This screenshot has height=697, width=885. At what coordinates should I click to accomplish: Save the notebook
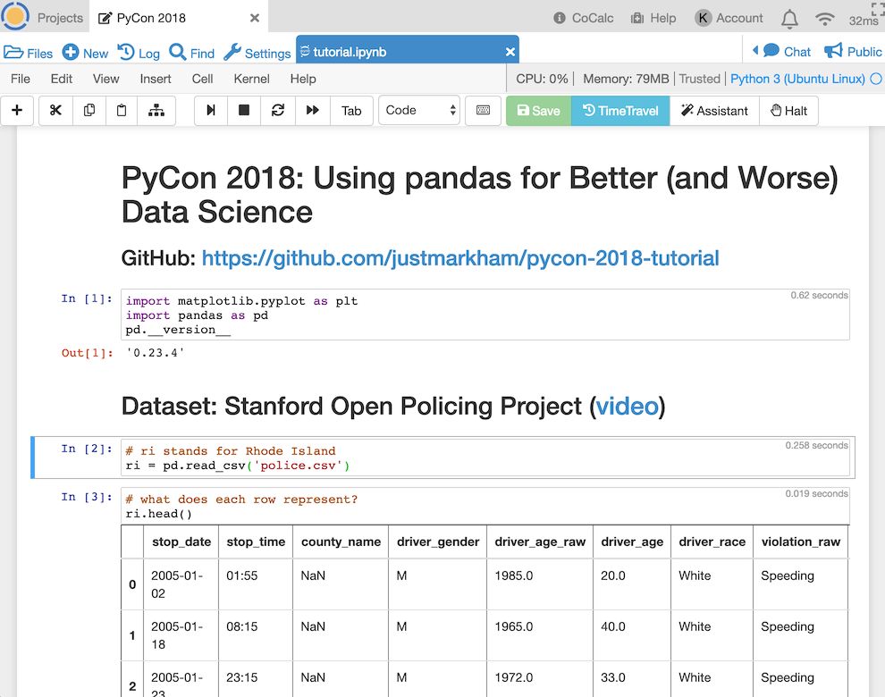point(538,111)
